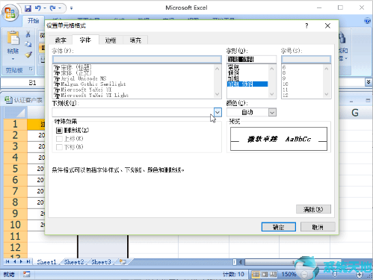
Task: Open the Office Button menu
Action: [10, 13]
